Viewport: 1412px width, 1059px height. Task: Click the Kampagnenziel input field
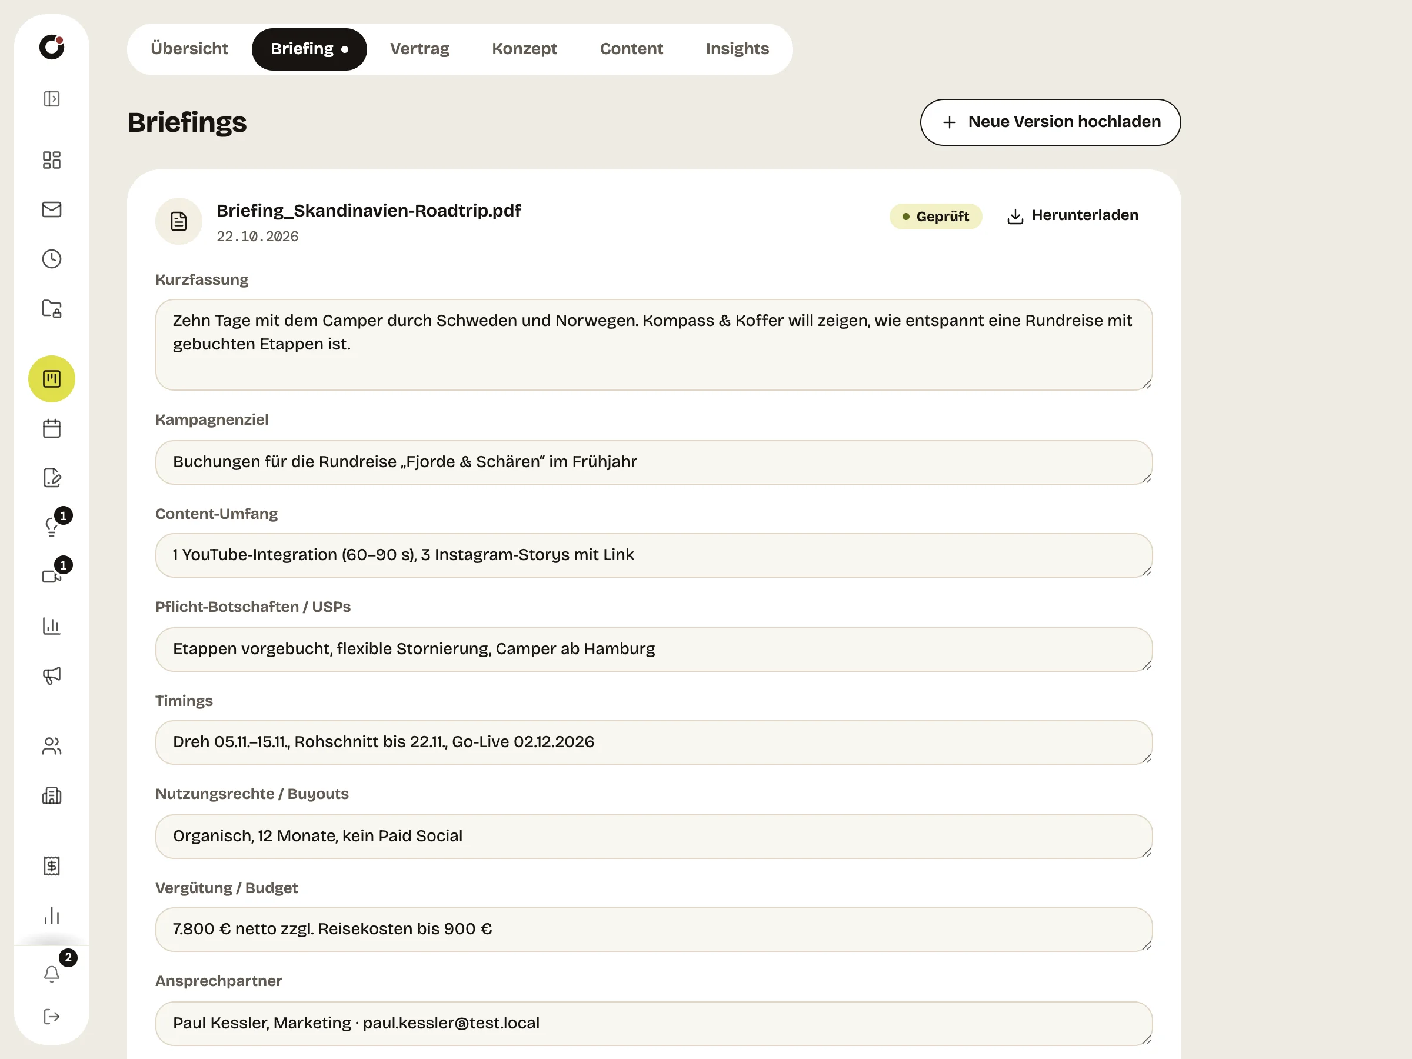click(x=654, y=462)
